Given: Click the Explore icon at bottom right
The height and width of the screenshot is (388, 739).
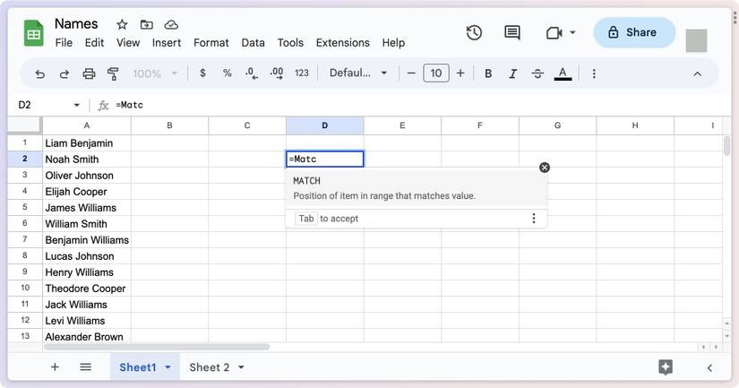Looking at the screenshot, I should [x=666, y=366].
